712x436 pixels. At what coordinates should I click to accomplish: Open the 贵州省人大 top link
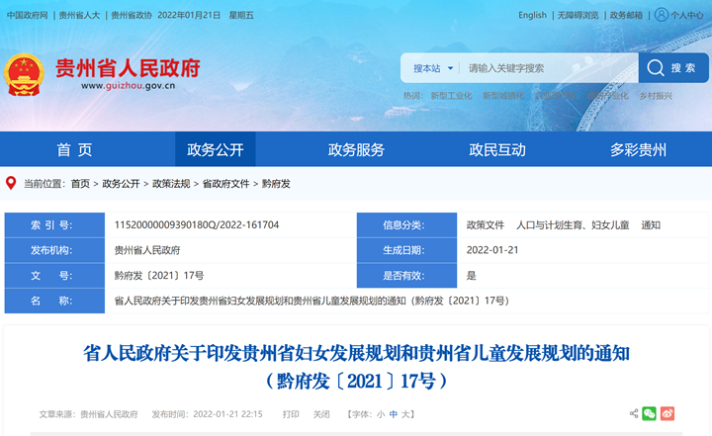click(x=79, y=16)
